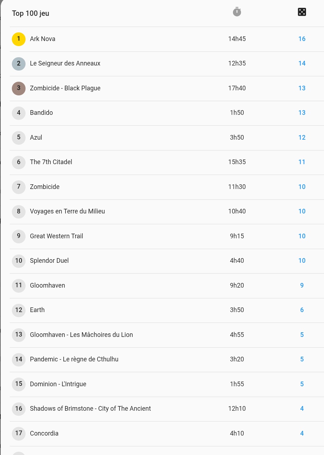Click the stopwatch play-time column icon
Viewport: 324px width, 455px height.
[x=237, y=12]
